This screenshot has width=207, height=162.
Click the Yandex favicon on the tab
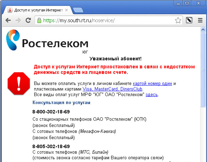click(x=10, y=10)
